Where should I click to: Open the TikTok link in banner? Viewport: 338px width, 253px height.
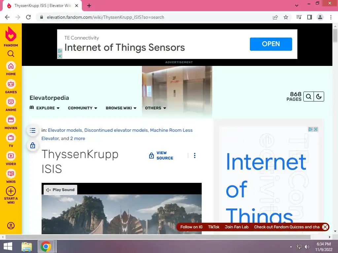pyautogui.click(x=214, y=227)
